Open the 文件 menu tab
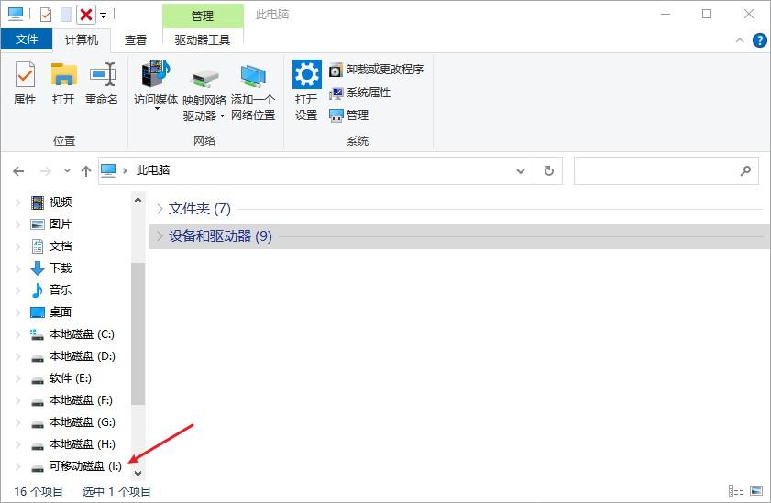This screenshot has height=503, width=771. 27,39
